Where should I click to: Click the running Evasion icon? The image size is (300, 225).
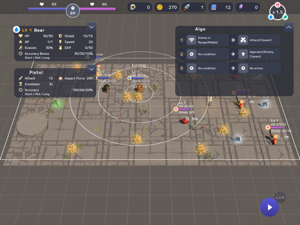click(x=21, y=48)
